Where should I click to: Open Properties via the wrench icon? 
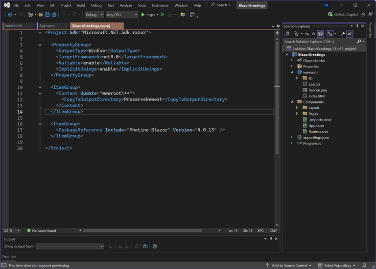point(343,34)
